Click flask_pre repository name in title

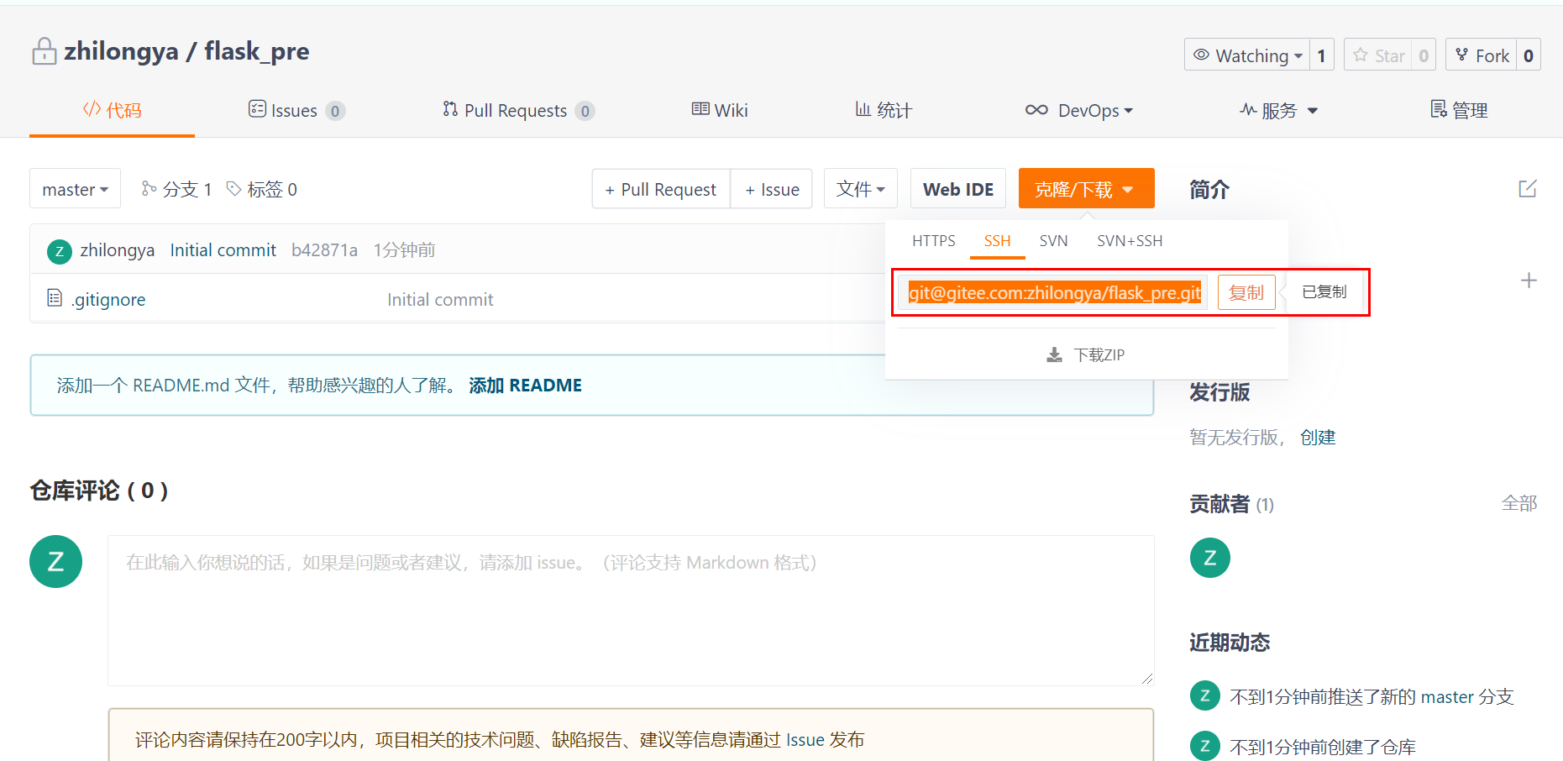point(257,51)
